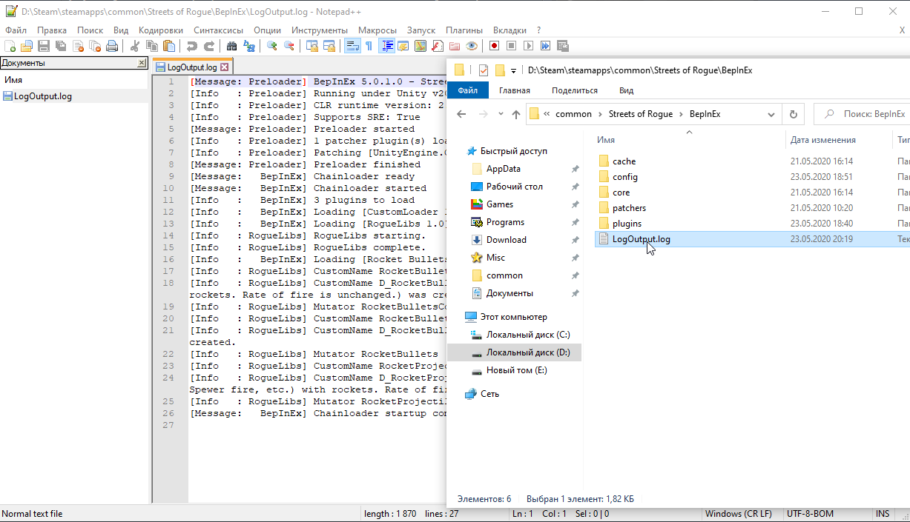Image resolution: width=910 pixels, height=522 pixels.
Task: Undo the last action in Notepad++
Action: point(192,46)
